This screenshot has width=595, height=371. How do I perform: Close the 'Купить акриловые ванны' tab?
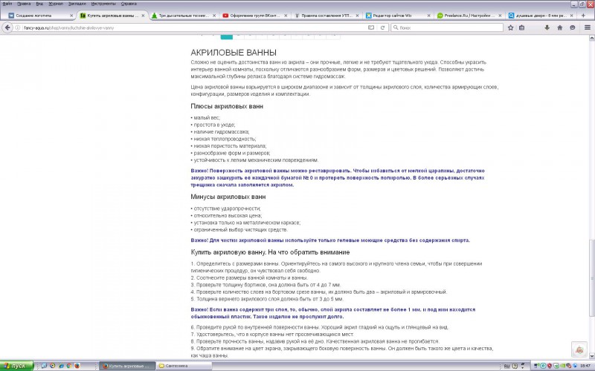point(143,16)
